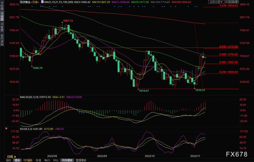Click the 0.500 Fibonacci level 1710.58 label
The image size is (254, 162).
coord(229,54)
